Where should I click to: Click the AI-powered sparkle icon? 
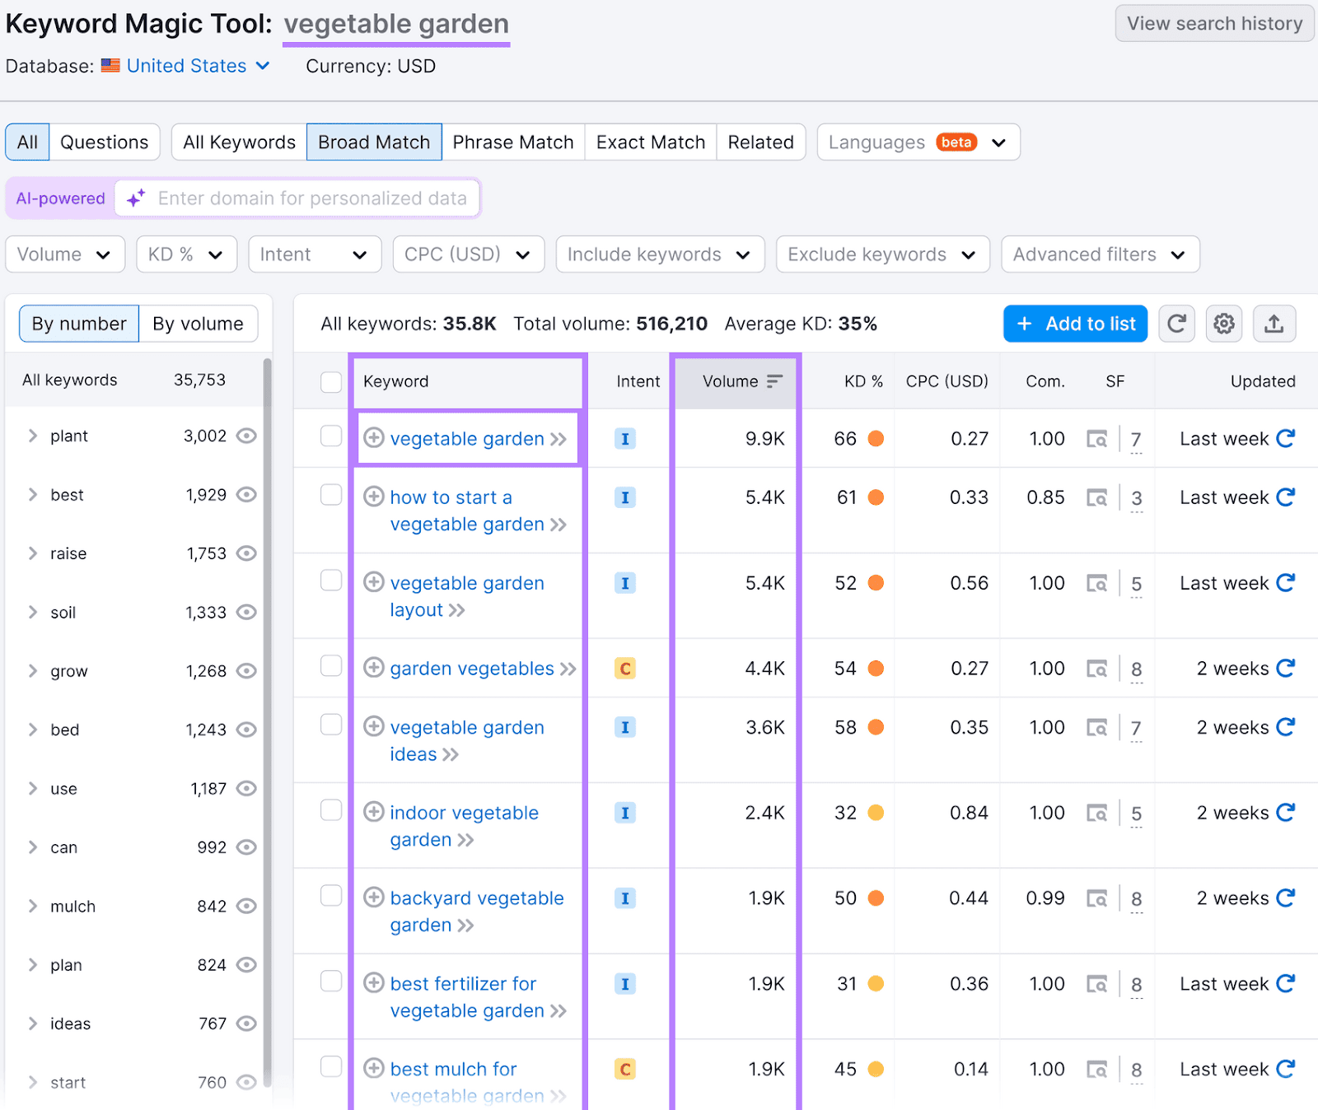135,198
